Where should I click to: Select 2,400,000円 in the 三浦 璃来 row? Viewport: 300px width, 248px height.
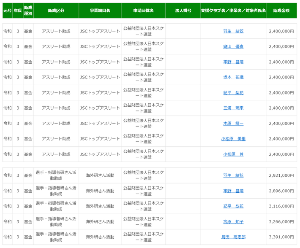coord(281,108)
